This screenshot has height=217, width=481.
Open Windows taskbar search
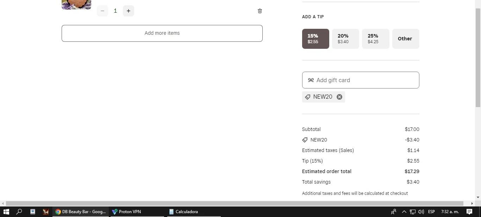point(19,212)
